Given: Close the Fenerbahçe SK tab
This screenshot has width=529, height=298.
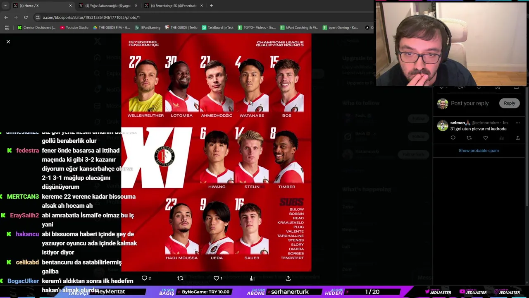Looking at the screenshot, I should coord(202,6).
